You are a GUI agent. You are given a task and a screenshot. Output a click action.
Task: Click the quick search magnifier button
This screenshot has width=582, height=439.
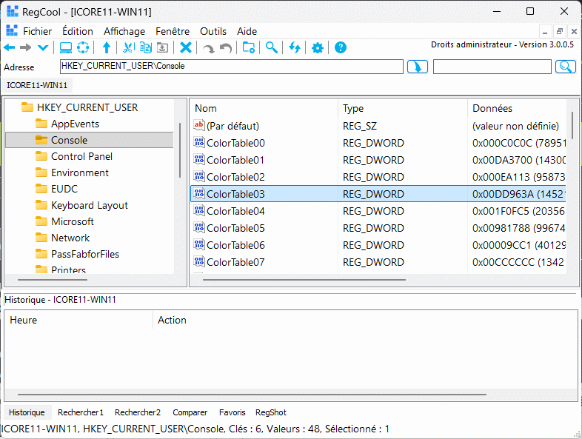coord(566,67)
